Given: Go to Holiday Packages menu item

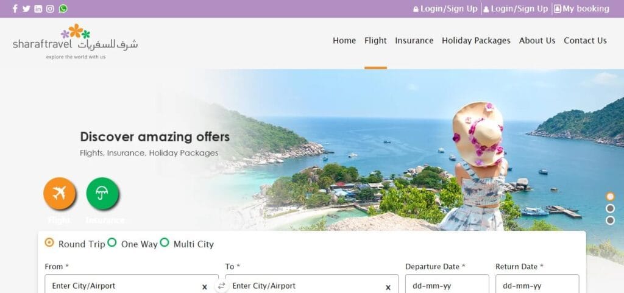Looking at the screenshot, I should (476, 41).
